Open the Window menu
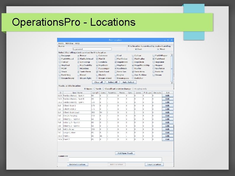This screenshot has width=235, height=176. point(69,43)
